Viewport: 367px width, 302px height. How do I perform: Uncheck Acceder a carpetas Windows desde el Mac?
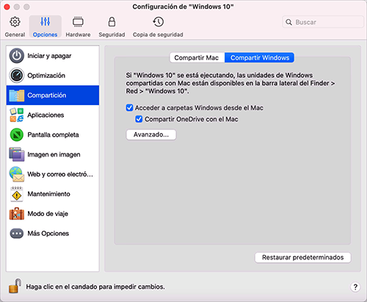pyautogui.click(x=129, y=108)
